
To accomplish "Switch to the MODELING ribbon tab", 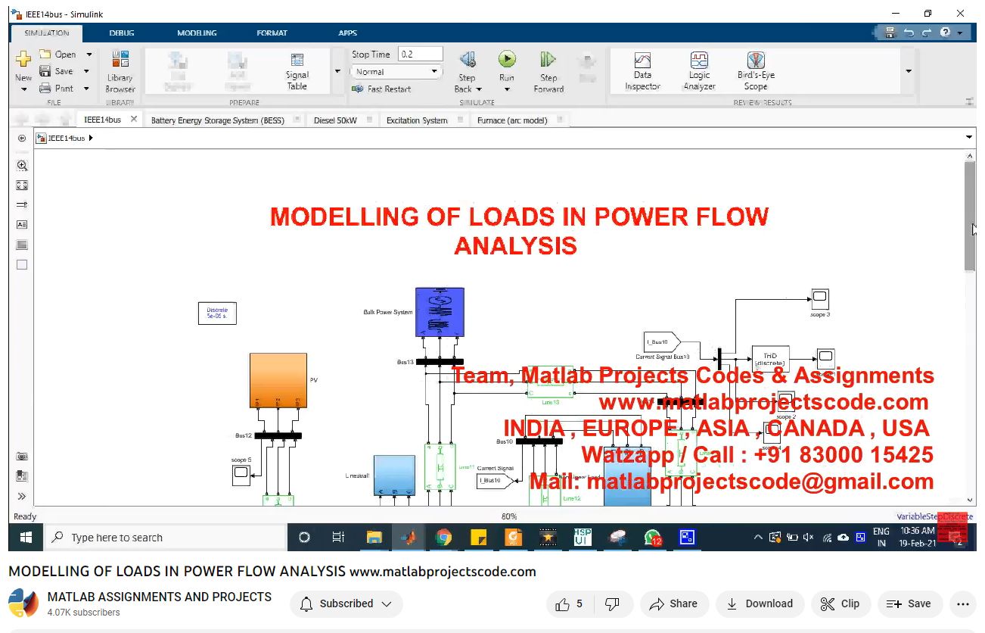I will pos(197,33).
